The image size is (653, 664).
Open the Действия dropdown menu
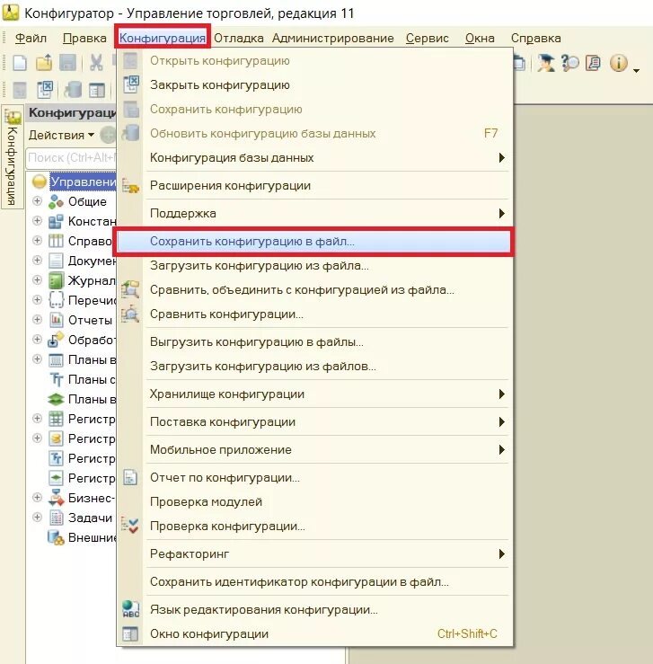tap(61, 135)
